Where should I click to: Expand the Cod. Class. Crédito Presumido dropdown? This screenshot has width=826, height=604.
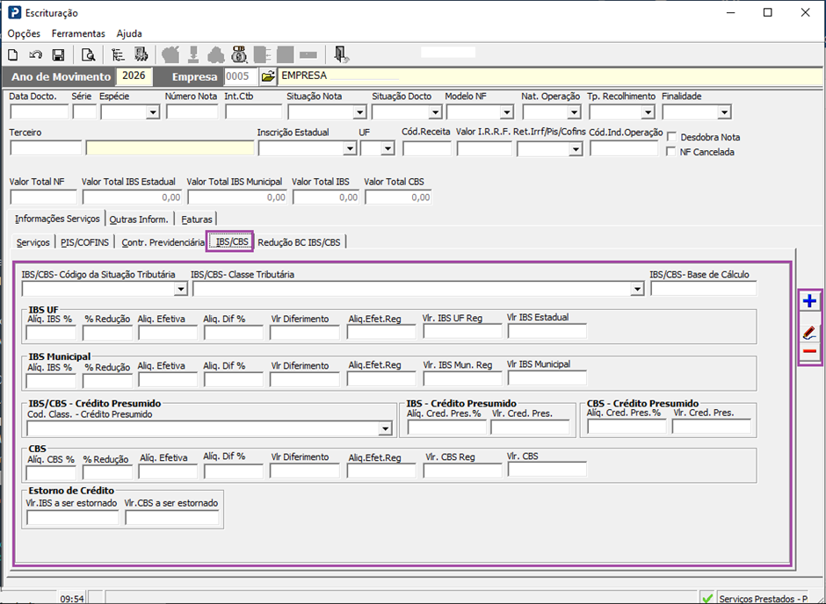coord(386,428)
